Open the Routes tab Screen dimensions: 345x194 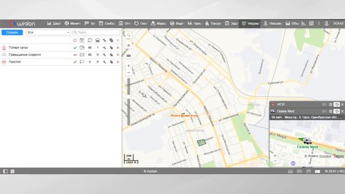[x=158, y=23]
